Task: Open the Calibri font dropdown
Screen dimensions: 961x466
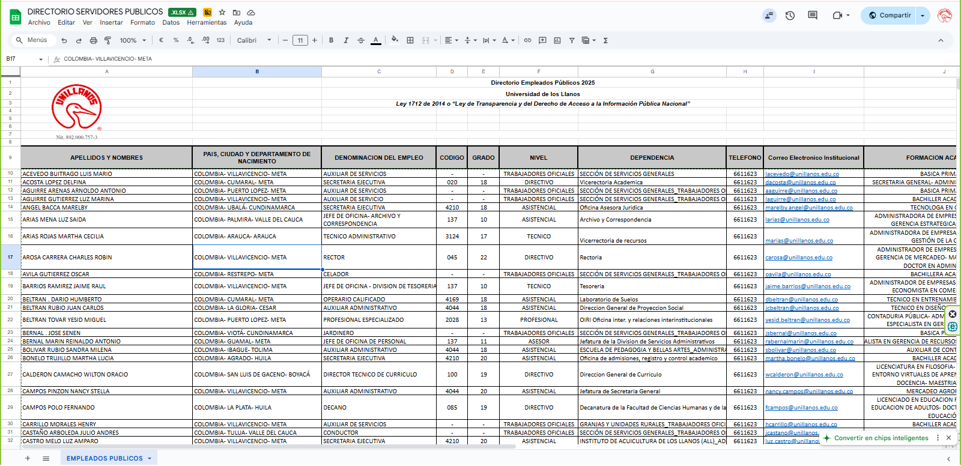Action: click(254, 40)
